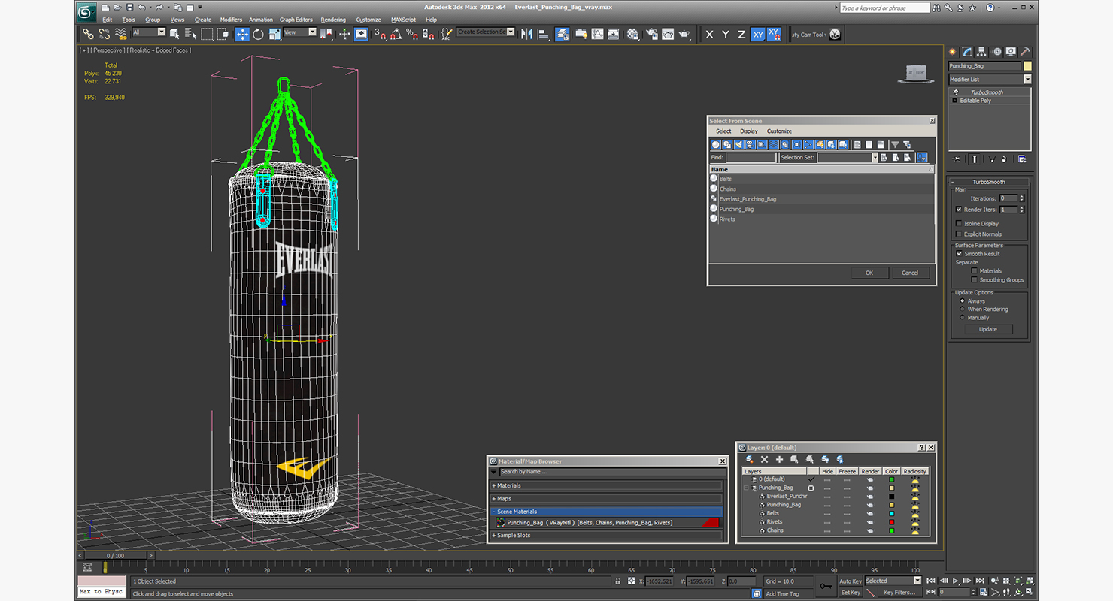
Task: Expand the Sample Slots group
Action: pos(606,536)
